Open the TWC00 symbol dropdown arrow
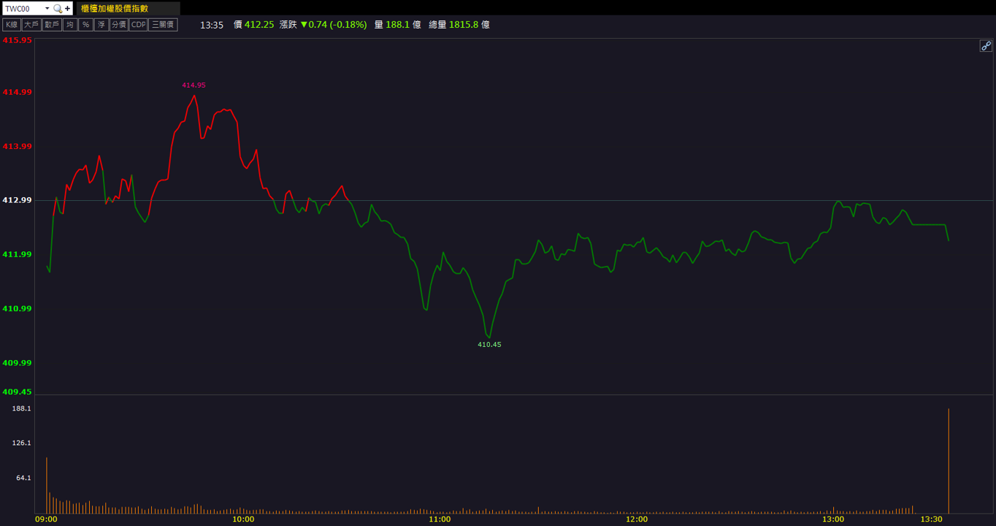996x526 pixels. pos(47,9)
